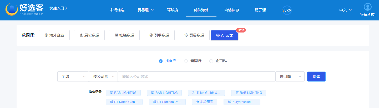The width and height of the screenshot is (379, 108).
Task: Select 科-.suryateknikdi search record
Action: point(242,102)
